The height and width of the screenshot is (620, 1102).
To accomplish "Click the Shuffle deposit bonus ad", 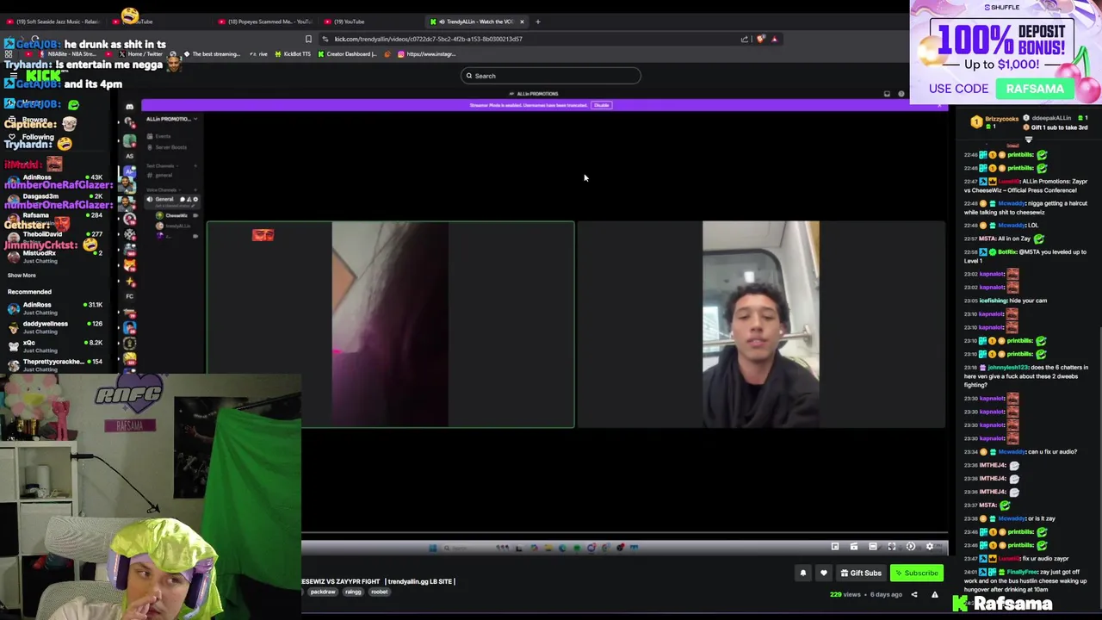I will click(x=1006, y=53).
